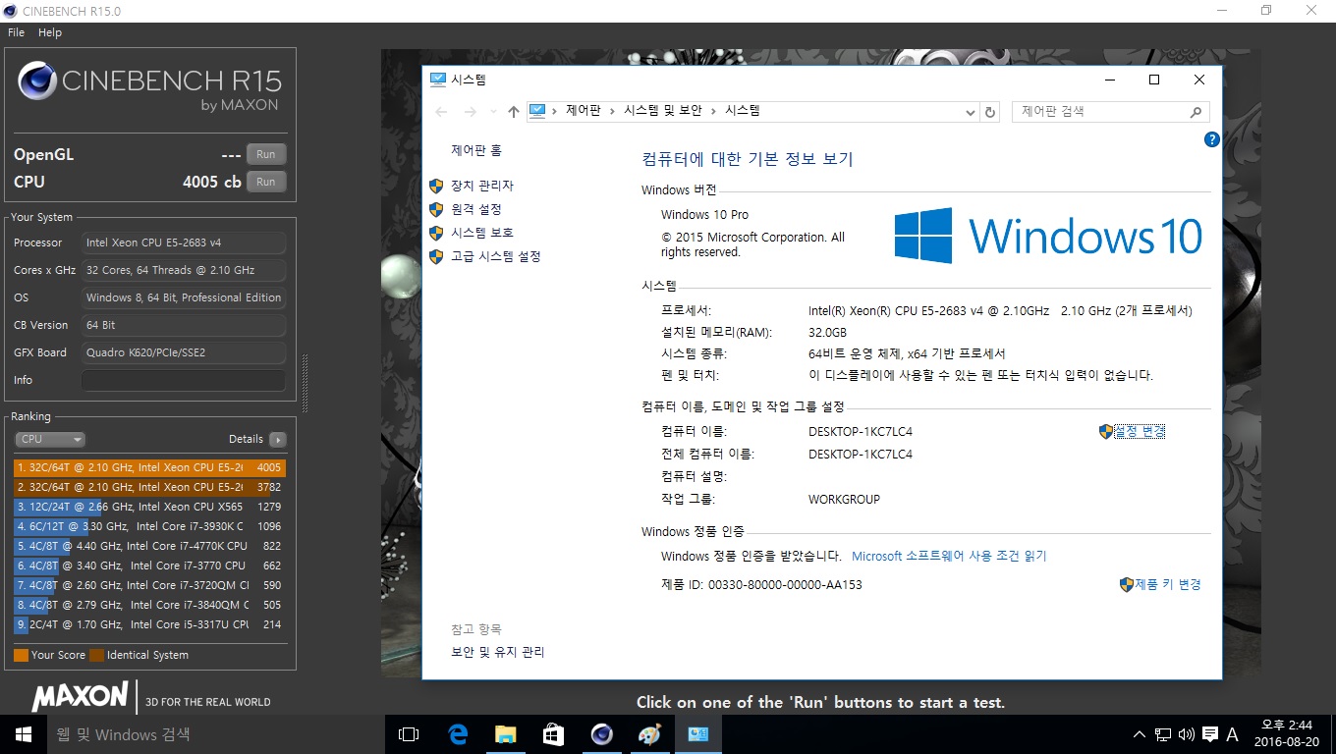Open 시스템 보호 link
1336x754 pixels.
coord(481,233)
